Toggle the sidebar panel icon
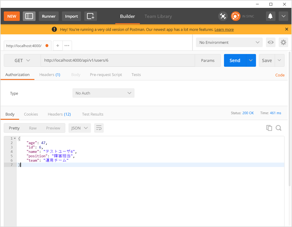Screen dimensions: 292x227 (29, 16)
